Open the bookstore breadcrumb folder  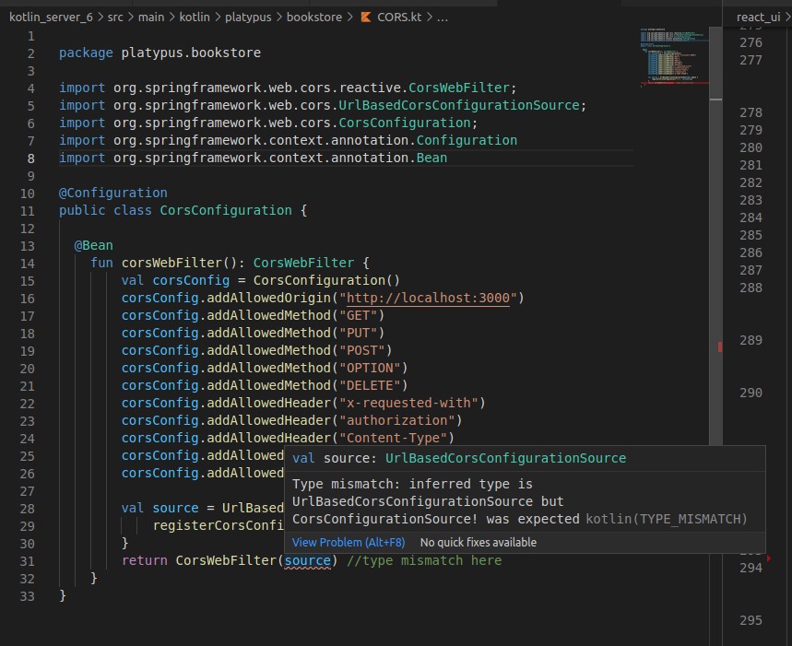click(314, 18)
